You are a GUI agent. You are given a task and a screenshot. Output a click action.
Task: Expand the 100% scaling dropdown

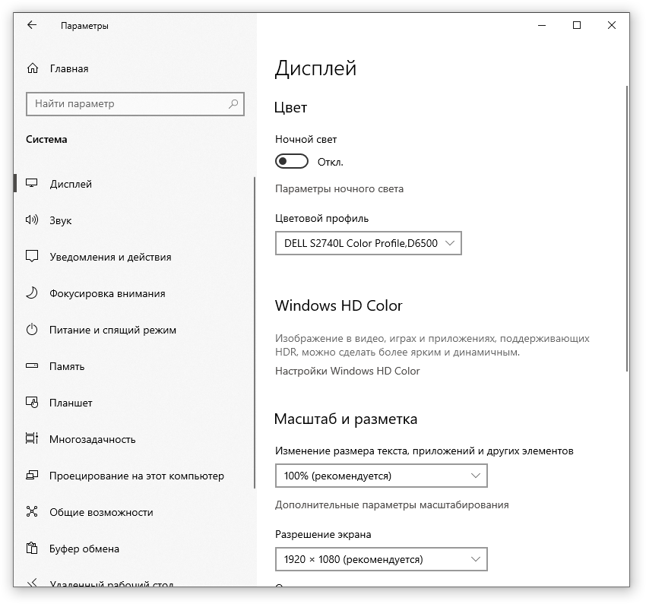click(x=381, y=476)
